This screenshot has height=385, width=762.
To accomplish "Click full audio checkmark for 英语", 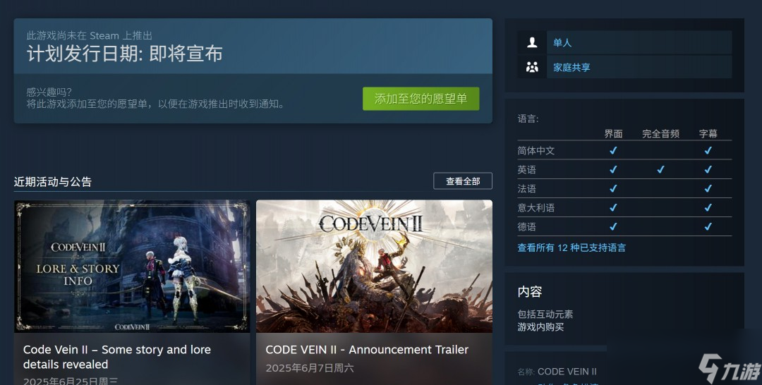I will 660,169.
